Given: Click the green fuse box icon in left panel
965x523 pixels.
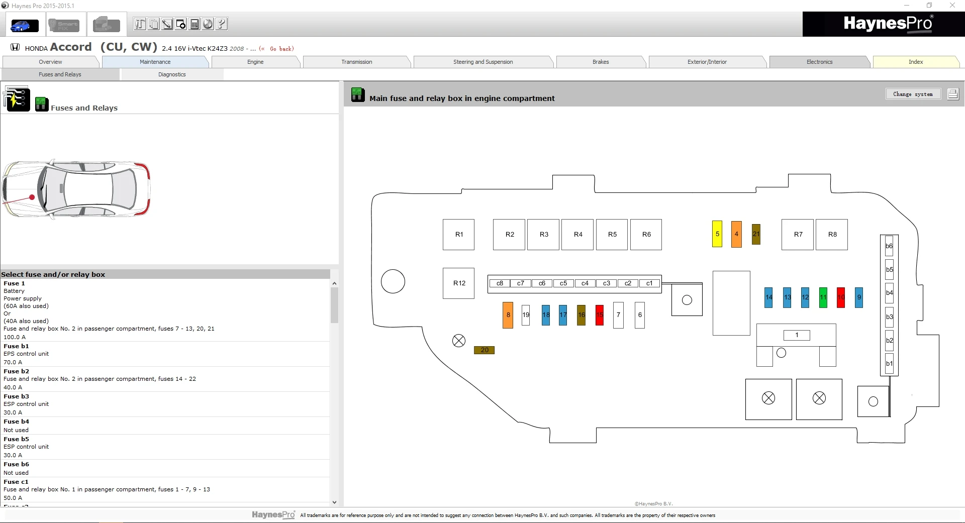Looking at the screenshot, I should pyautogui.click(x=42, y=104).
